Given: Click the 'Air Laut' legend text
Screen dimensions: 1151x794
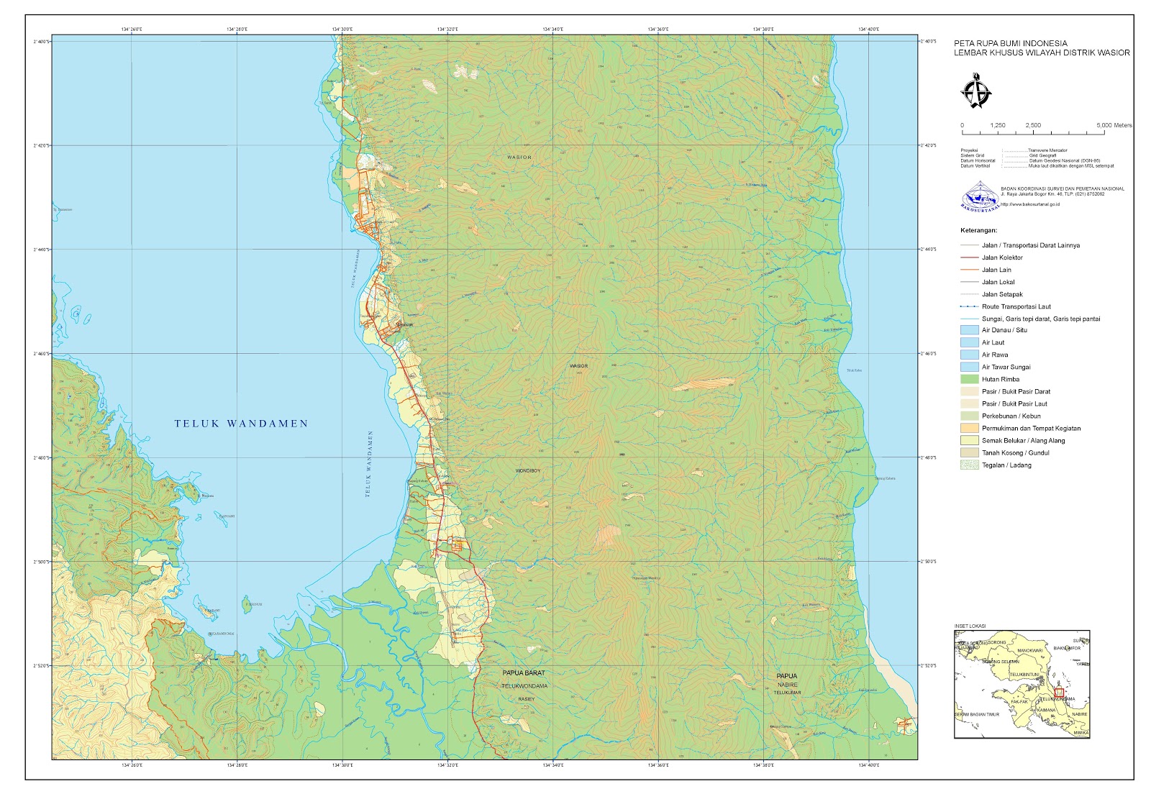Looking at the screenshot, I should [x=993, y=342].
